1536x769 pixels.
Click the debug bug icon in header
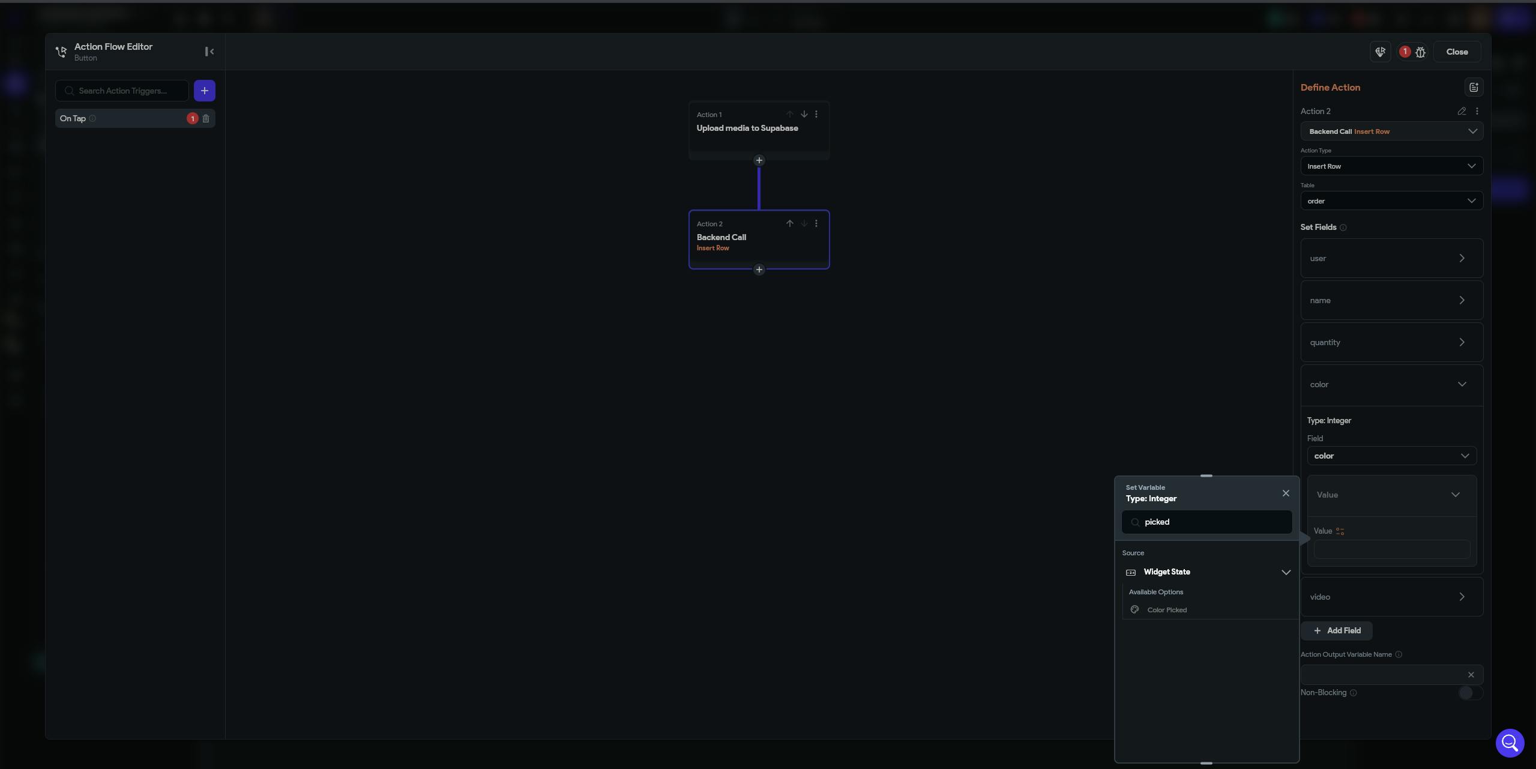(x=1420, y=52)
